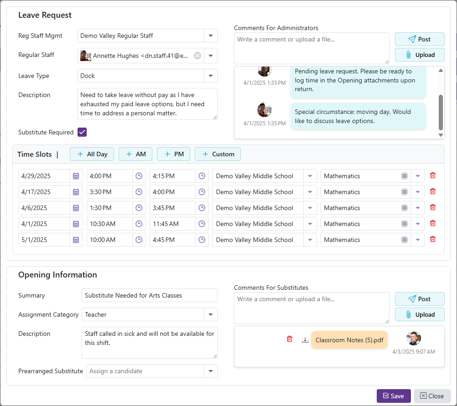Image resolution: width=457 pixels, height=406 pixels.
Task: Download the Classroom Notes (5).pdf attachment
Action: click(x=305, y=339)
